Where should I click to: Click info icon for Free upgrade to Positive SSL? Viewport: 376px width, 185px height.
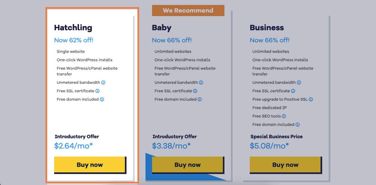[x=311, y=99]
